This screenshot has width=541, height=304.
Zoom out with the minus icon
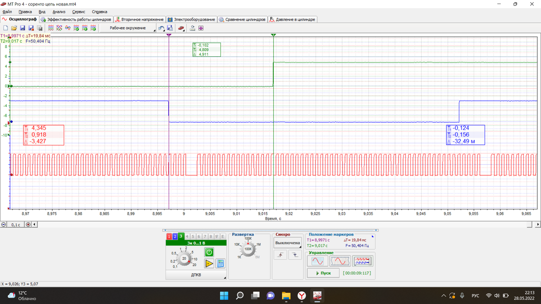(x=4, y=224)
